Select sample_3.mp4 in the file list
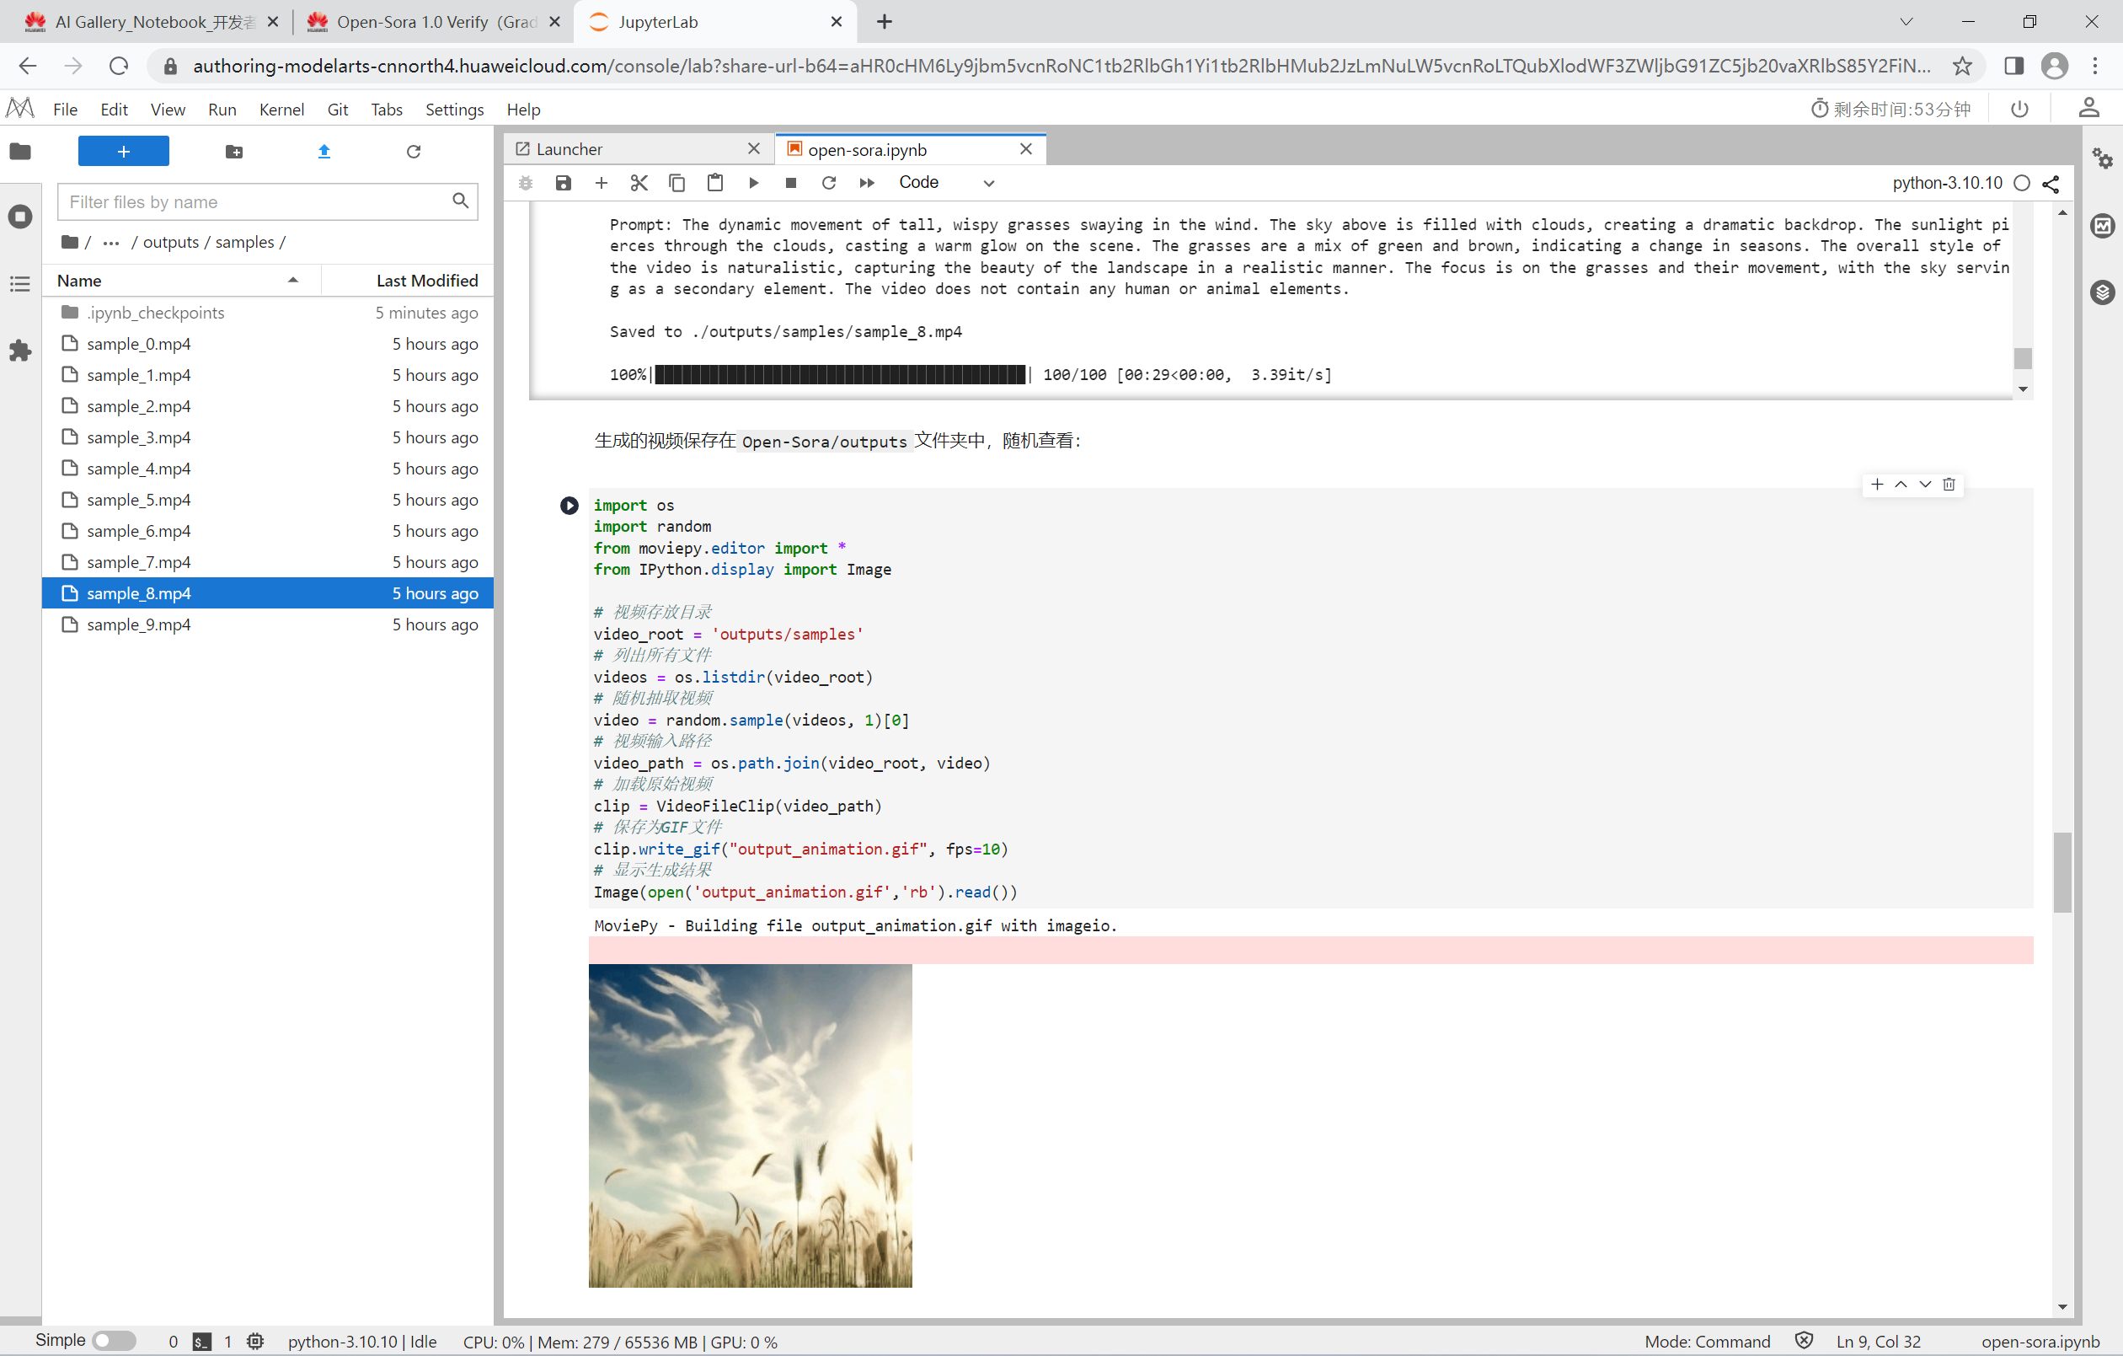This screenshot has height=1356, width=2123. 138,437
